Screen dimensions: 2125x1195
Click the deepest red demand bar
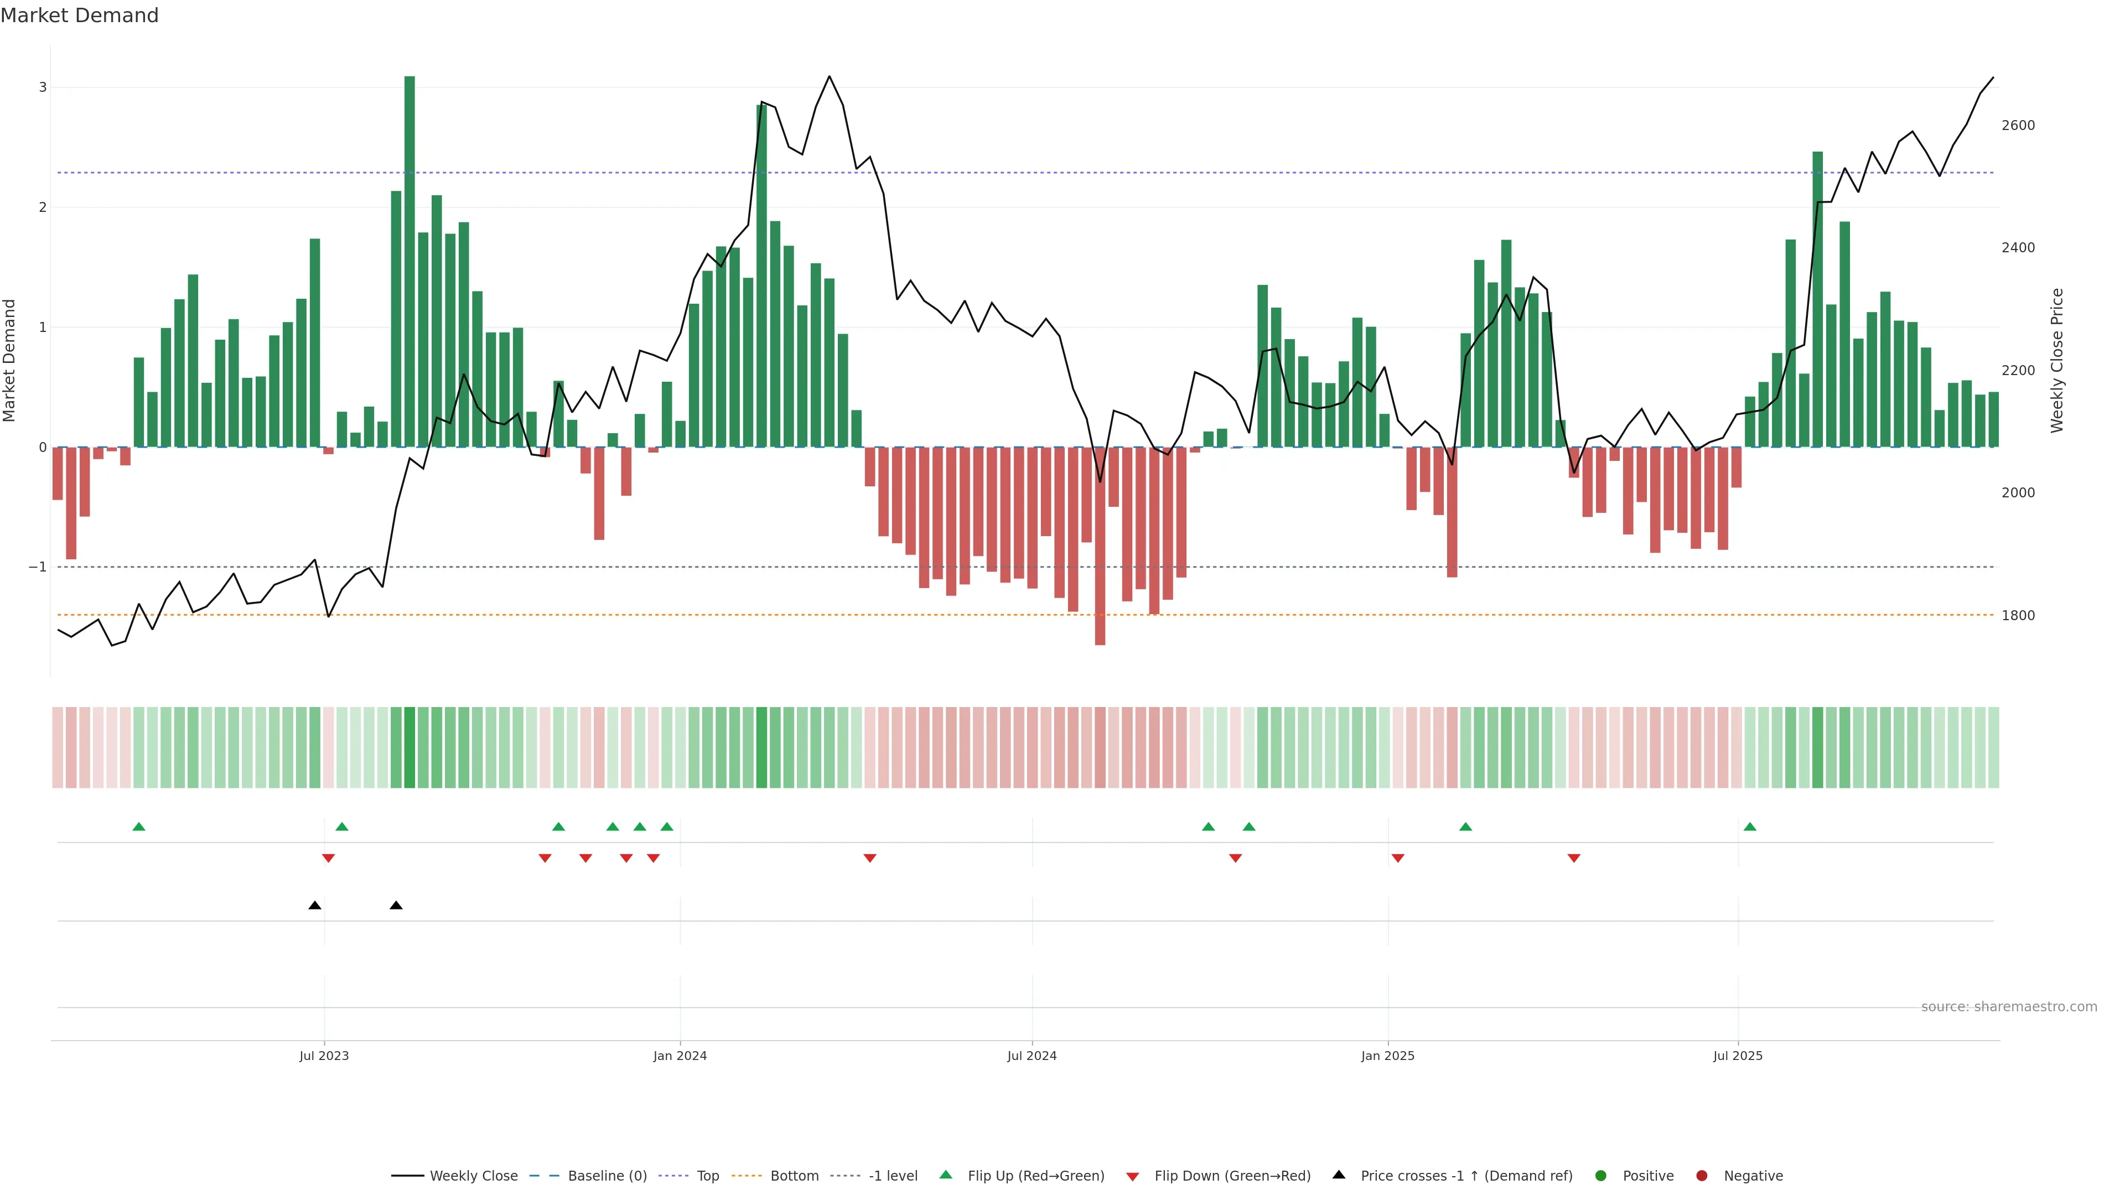[1100, 546]
